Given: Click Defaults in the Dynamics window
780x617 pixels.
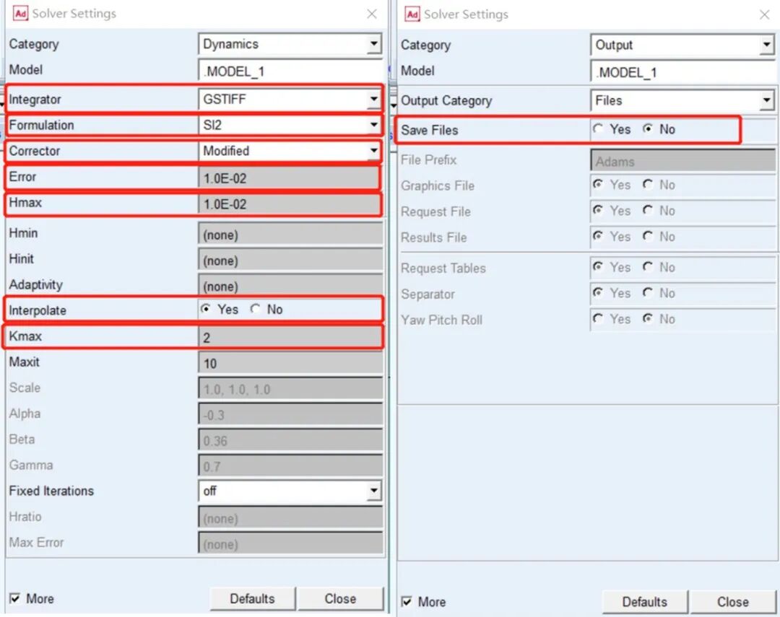Looking at the screenshot, I should (x=252, y=599).
